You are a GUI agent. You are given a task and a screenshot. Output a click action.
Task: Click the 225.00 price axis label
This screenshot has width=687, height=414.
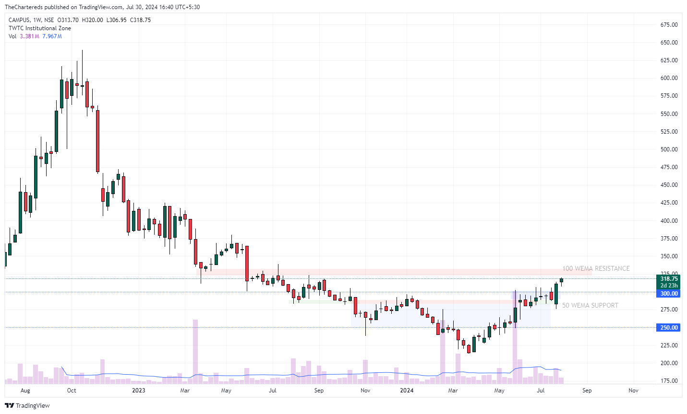(669, 345)
